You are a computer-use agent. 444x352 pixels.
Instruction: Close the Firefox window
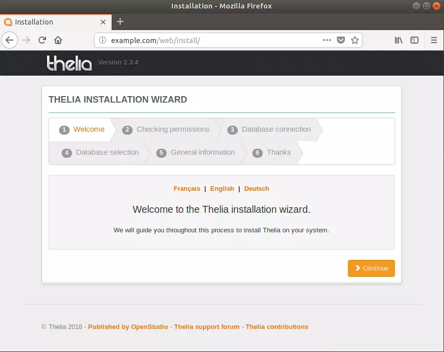pyautogui.click(x=436, y=6)
